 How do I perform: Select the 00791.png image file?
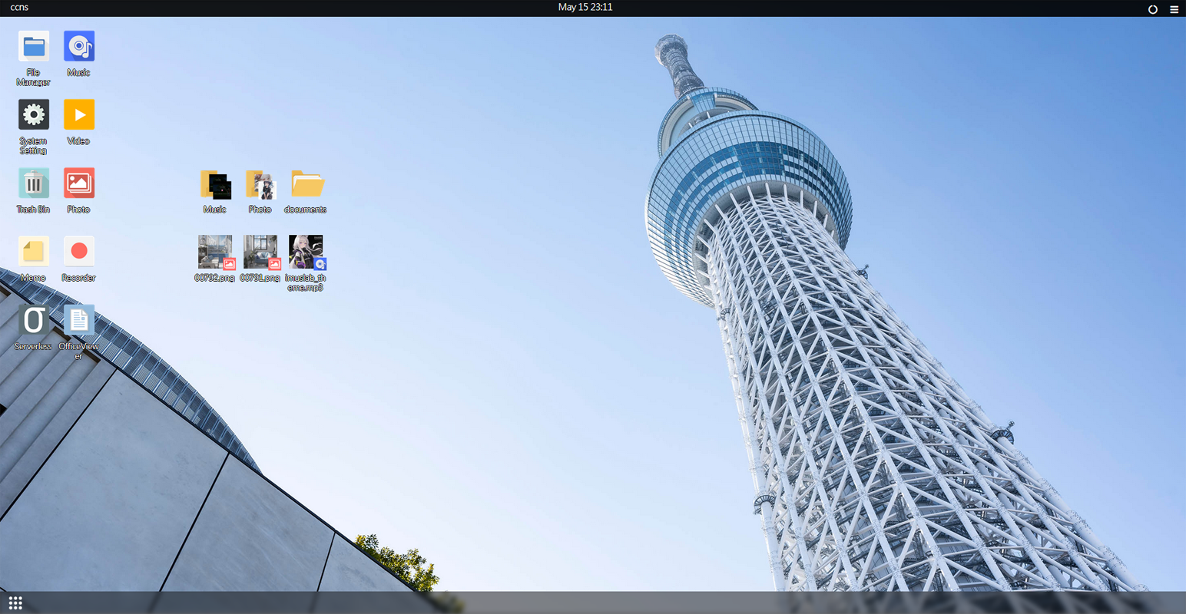tap(260, 253)
